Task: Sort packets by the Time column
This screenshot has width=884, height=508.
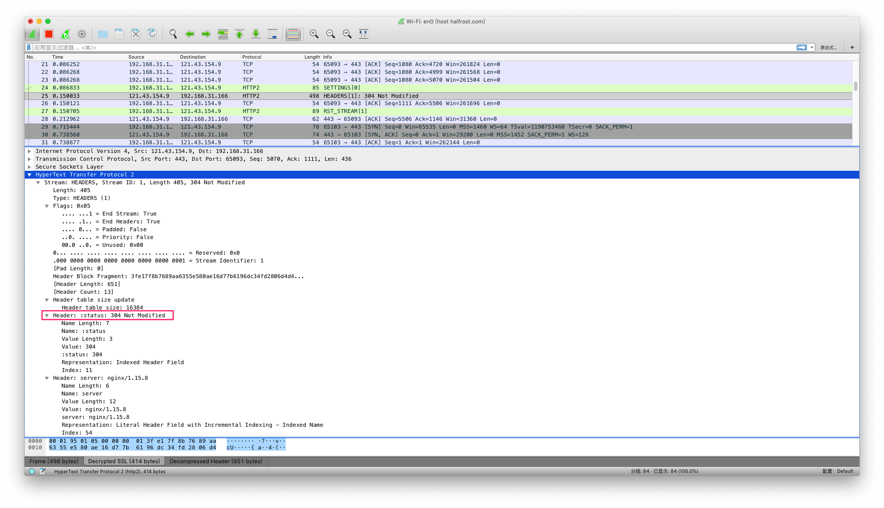Action: [x=88, y=57]
